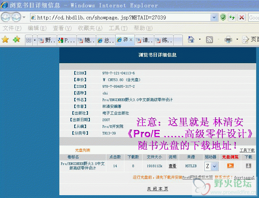Click the orange 光盘浏览 play icon
The width and height of the screenshot is (259, 198).
pos(230,166)
